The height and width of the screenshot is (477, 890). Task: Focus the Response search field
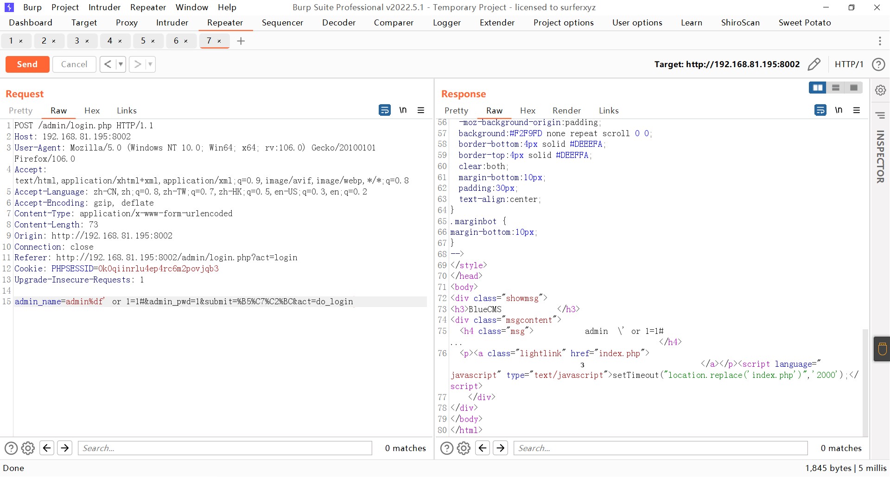point(661,448)
